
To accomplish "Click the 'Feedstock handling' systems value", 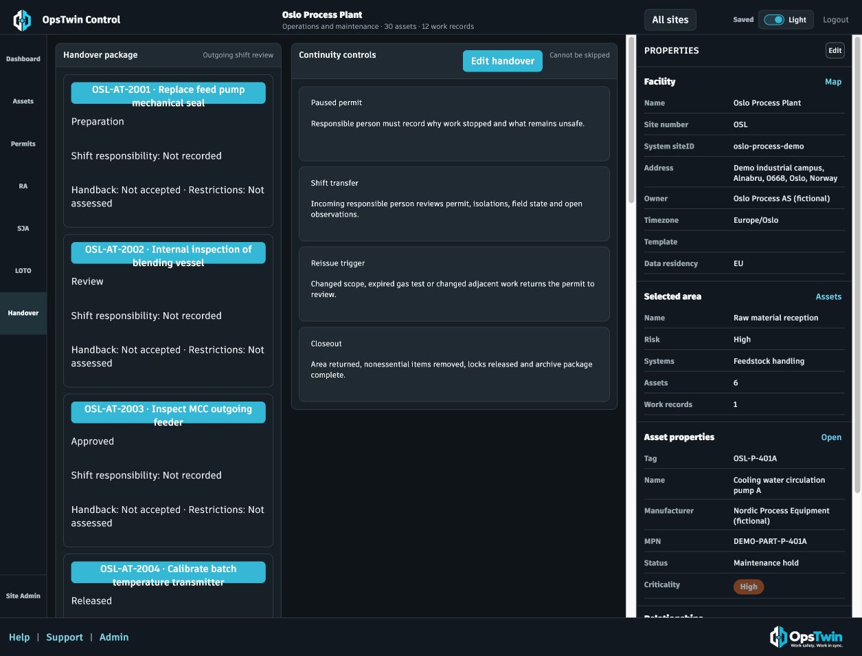I will click(x=769, y=361).
